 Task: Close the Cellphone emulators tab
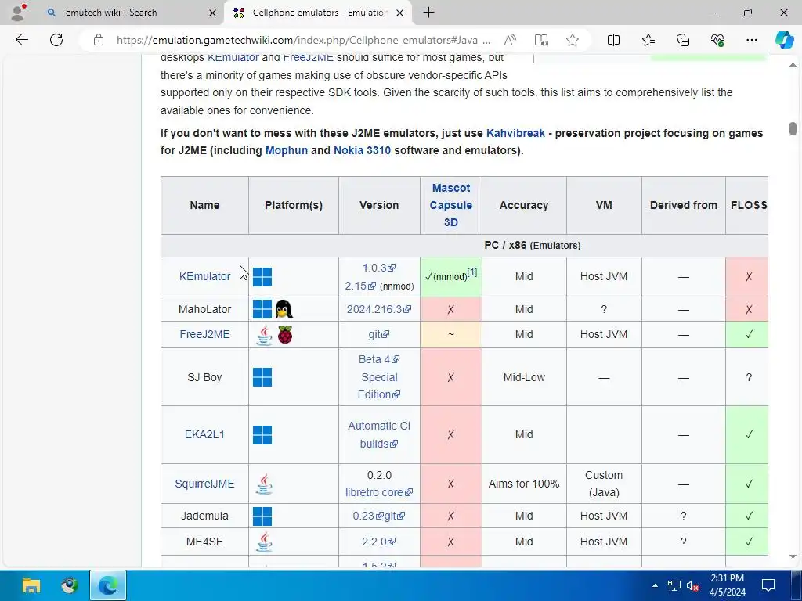click(400, 13)
